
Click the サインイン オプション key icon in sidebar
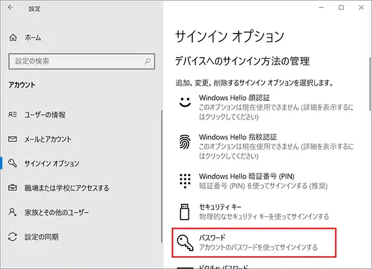tap(12, 163)
